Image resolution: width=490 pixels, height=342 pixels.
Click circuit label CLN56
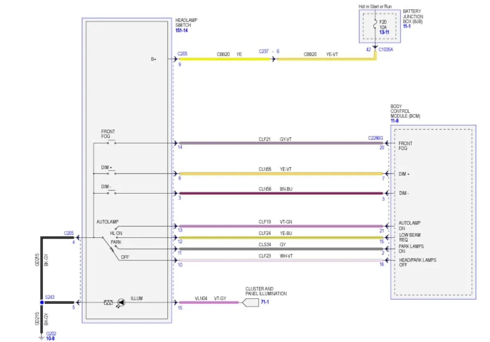click(x=265, y=189)
